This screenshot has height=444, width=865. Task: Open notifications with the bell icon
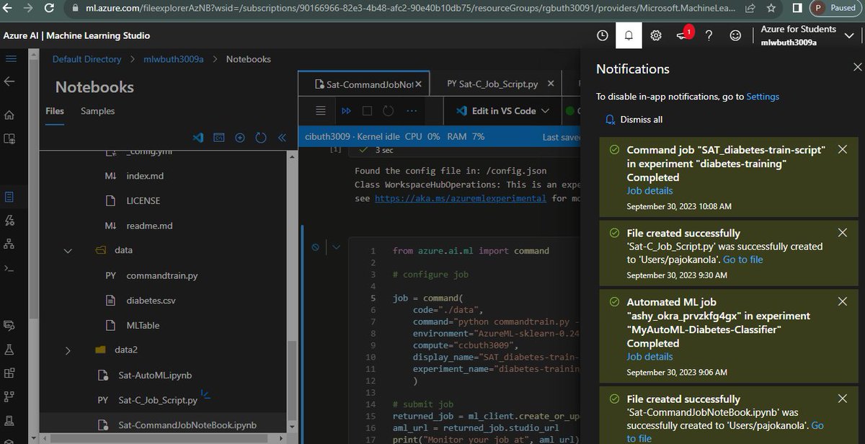click(x=629, y=35)
